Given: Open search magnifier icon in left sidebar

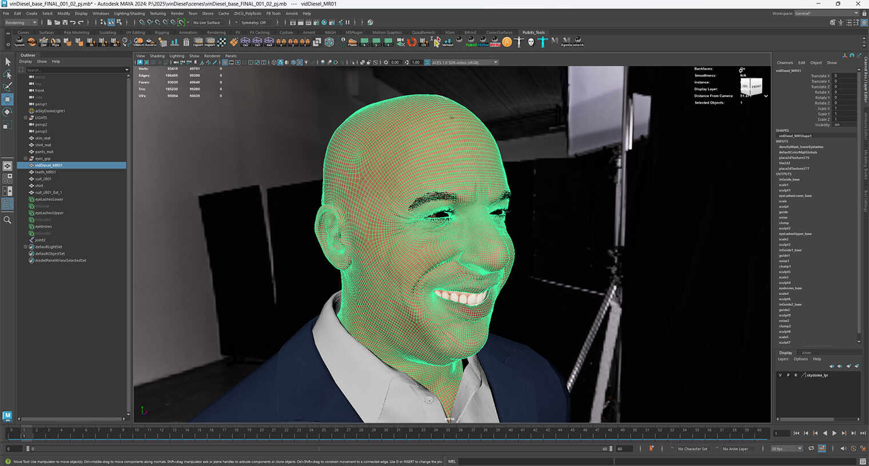Looking at the screenshot, I should point(7,220).
